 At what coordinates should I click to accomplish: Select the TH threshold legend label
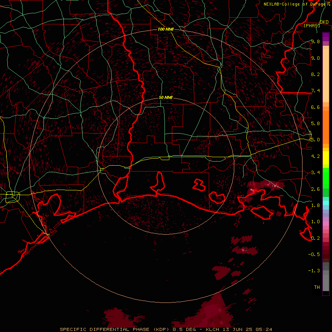pyautogui.click(x=317, y=287)
